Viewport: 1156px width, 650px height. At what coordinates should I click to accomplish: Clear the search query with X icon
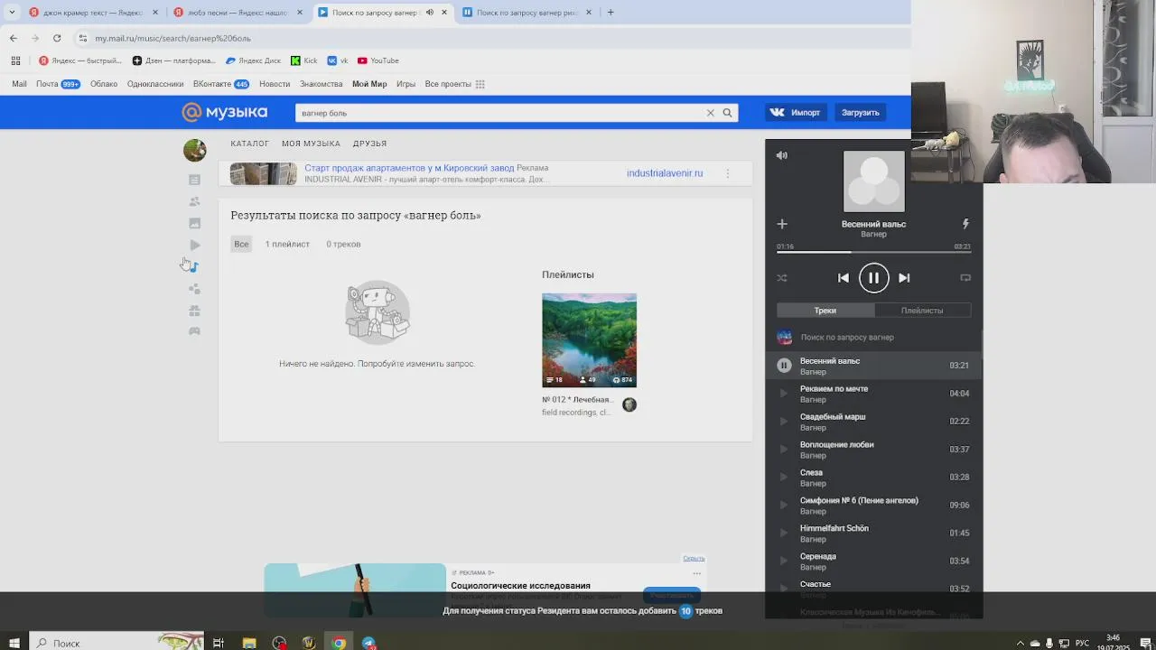point(710,113)
